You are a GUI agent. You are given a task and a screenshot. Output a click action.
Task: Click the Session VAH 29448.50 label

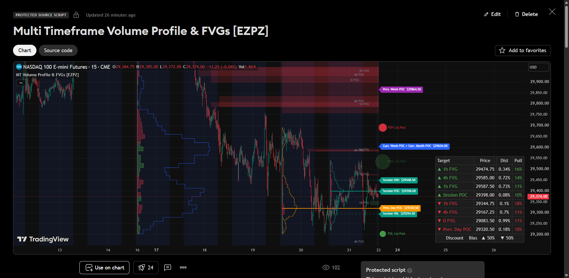(399, 180)
